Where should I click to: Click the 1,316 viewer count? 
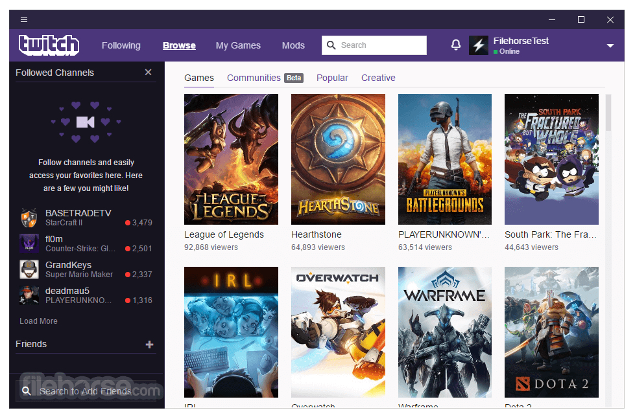click(142, 300)
